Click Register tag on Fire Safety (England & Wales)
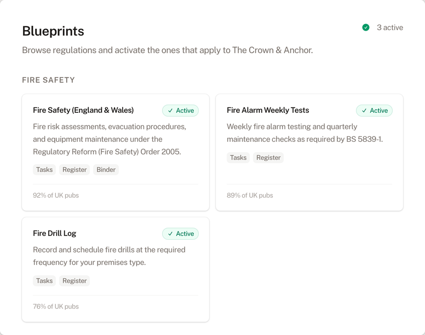425x335 pixels. [74, 170]
